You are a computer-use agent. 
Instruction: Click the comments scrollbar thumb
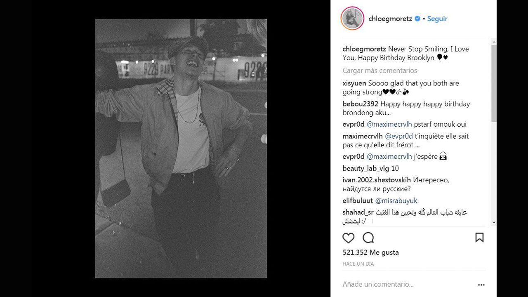pyautogui.click(x=494, y=82)
